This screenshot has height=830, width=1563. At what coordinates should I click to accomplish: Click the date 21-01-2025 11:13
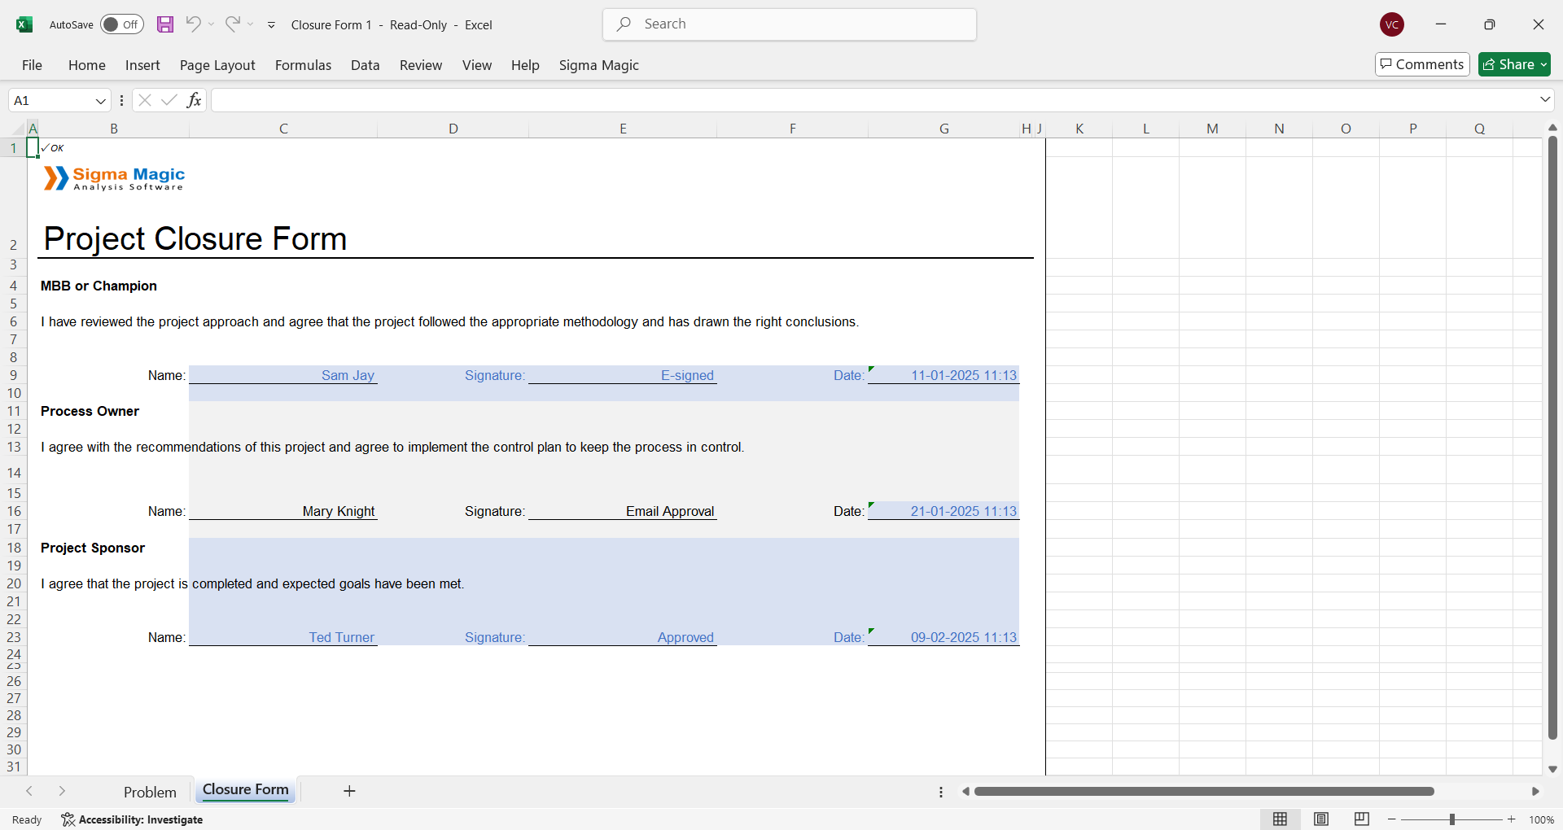point(943,511)
